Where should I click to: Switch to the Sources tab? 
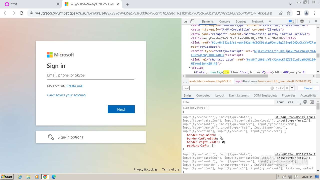[x=241, y=21]
